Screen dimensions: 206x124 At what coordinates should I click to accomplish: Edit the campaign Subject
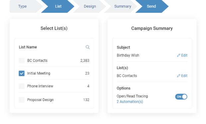tap(182, 56)
